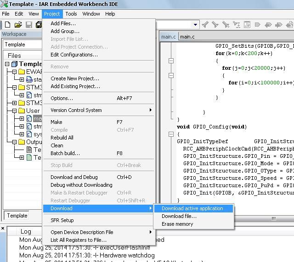The height and width of the screenshot is (262, 294).
Task: Open the File menu
Action: point(6,14)
